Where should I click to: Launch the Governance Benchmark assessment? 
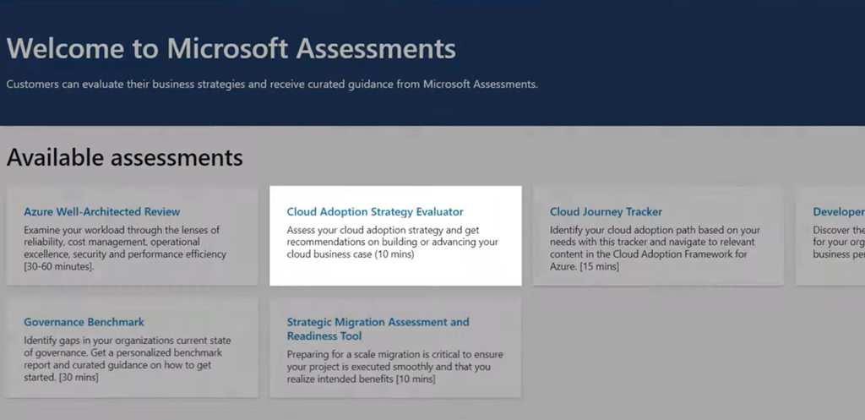pyautogui.click(x=84, y=322)
